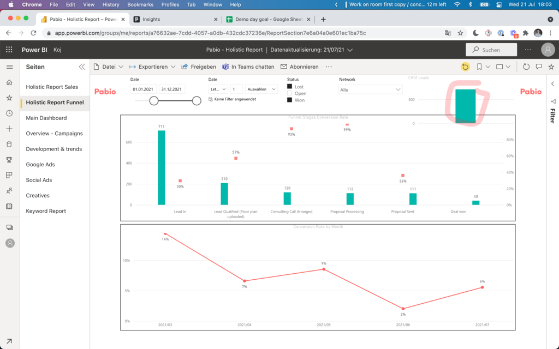
Task: Open Overview - Campaigns page
Action: click(x=54, y=134)
